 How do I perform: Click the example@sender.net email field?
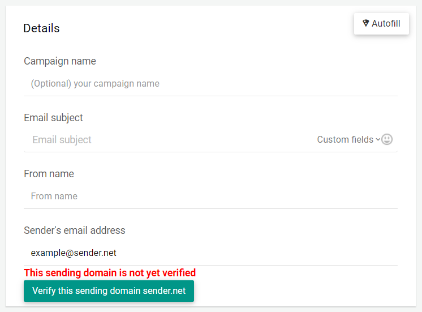[210, 253]
